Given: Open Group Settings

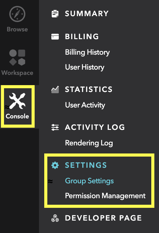Looking at the screenshot, I should tap(89, 181).
